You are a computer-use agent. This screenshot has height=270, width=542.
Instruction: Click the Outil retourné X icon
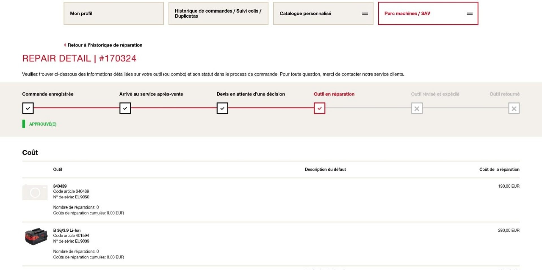514,108
